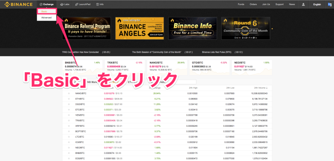Favorite the NANO/BTC pair star
This screenshot has width=334, height=161.
pos(69,93)
